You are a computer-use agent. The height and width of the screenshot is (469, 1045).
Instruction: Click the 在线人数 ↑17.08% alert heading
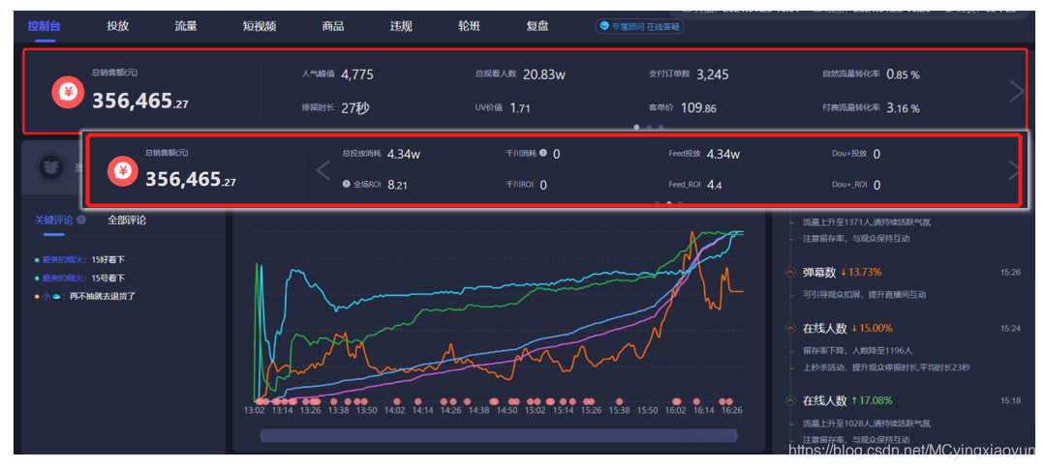[847, 400]
